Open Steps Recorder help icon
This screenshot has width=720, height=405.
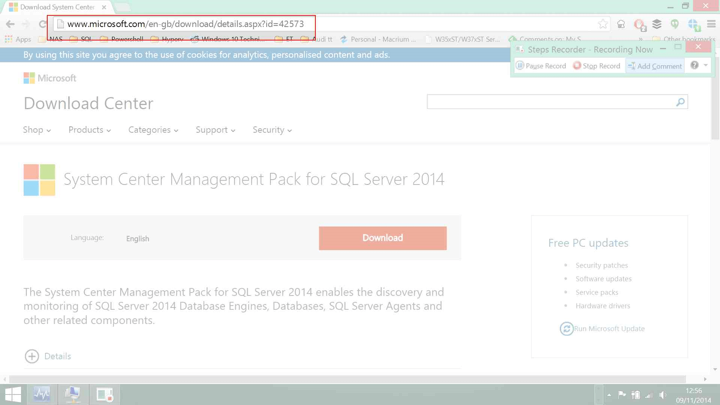(x=694, y=65)
